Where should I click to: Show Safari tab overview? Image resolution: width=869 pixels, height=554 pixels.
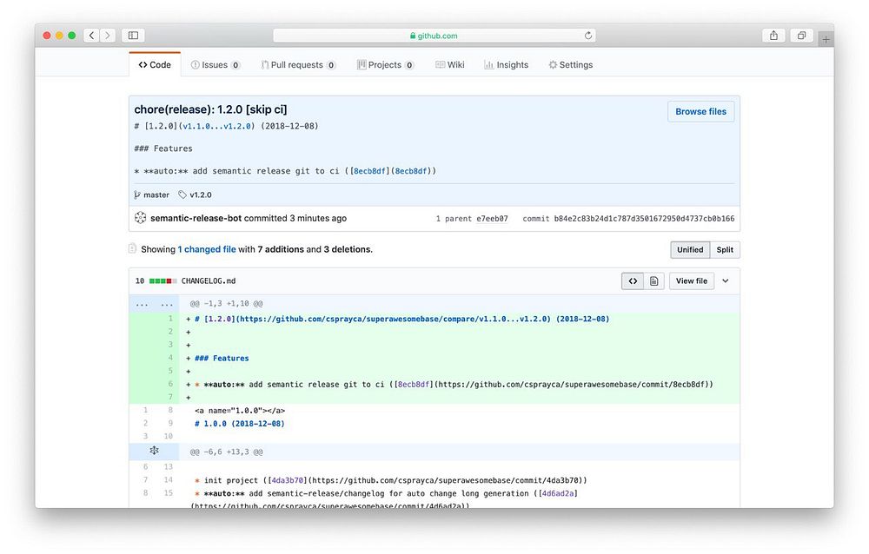click(x=801, y=36)
